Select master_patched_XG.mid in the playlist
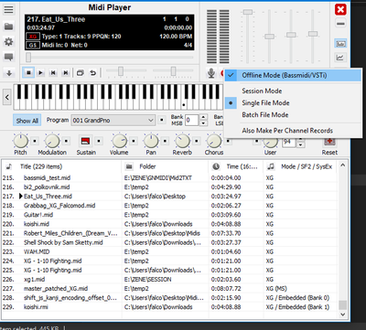 click(56, 288)
